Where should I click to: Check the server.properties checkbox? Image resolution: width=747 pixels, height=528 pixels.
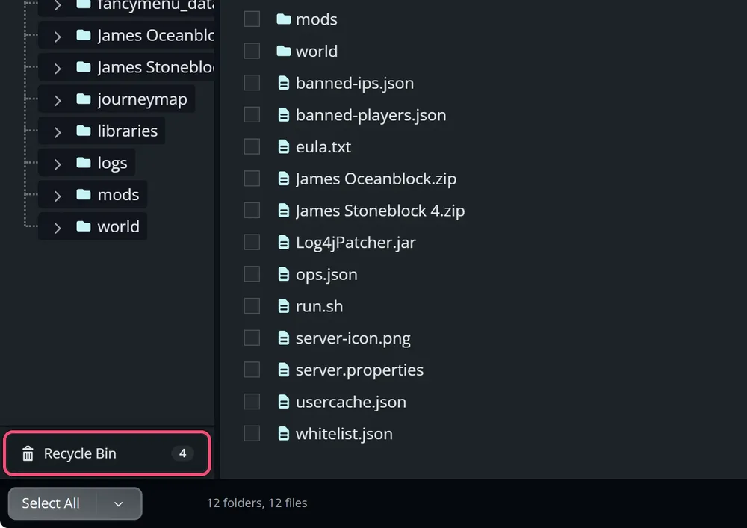(252, 370)
